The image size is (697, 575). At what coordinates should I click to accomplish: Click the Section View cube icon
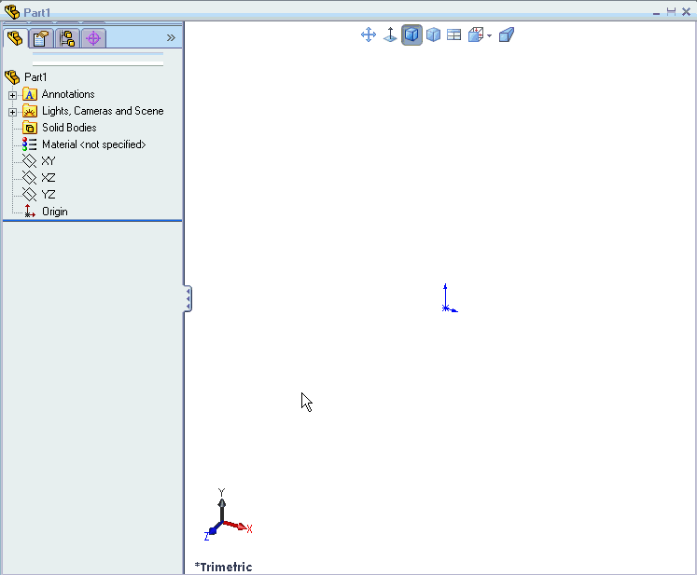pos(475,35)
